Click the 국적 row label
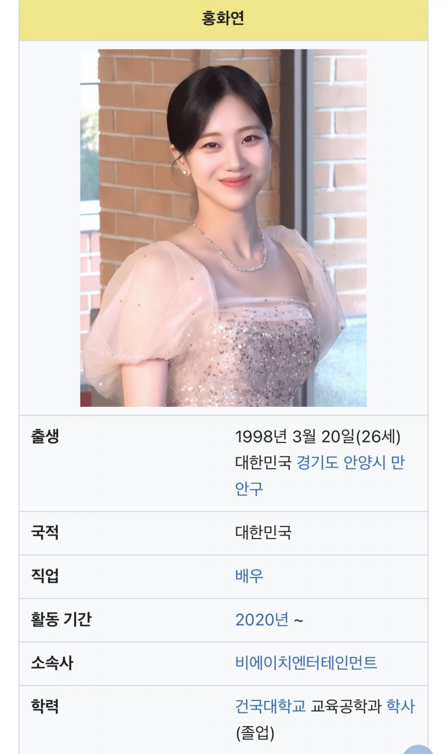Viewport: 447px width, 754px height. point(45,532)
